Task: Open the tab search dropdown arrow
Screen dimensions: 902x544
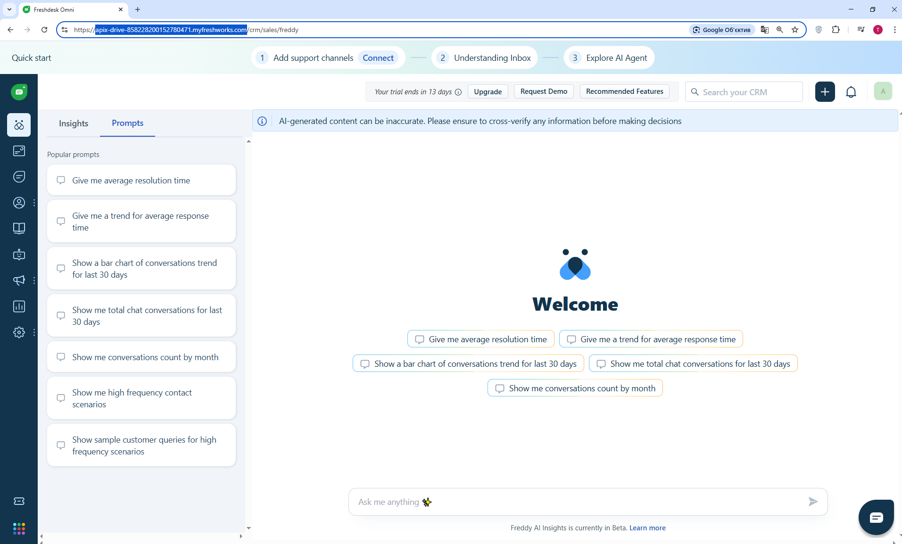Action: (9, 9)
